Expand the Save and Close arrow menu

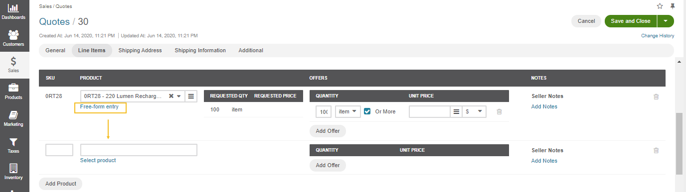(x=666, y=21)
